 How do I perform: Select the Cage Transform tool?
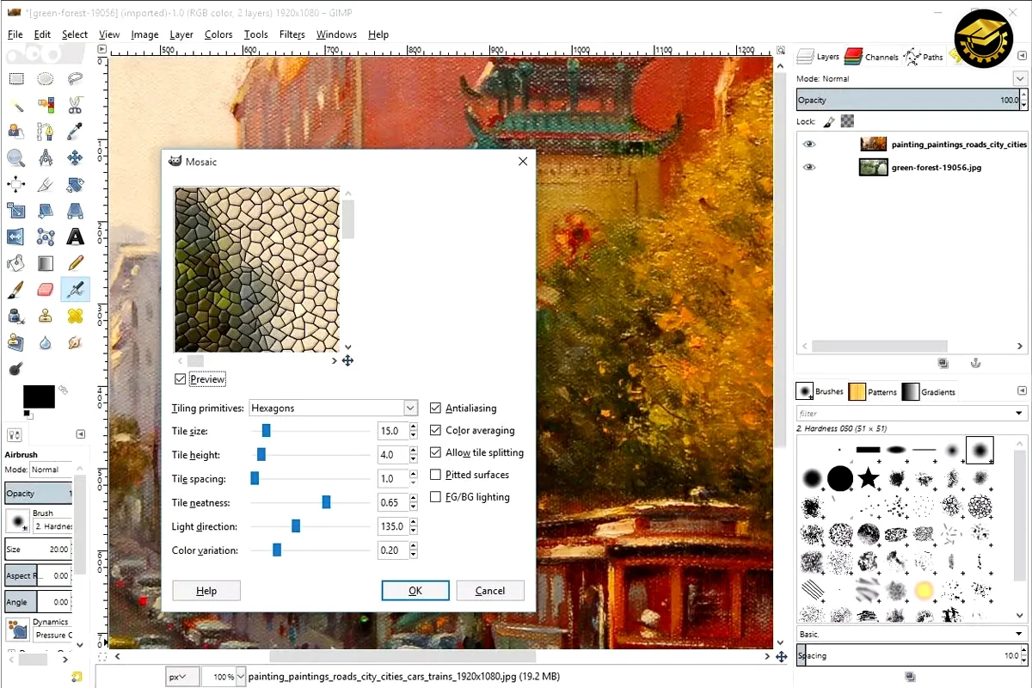[x=46, y=236]
